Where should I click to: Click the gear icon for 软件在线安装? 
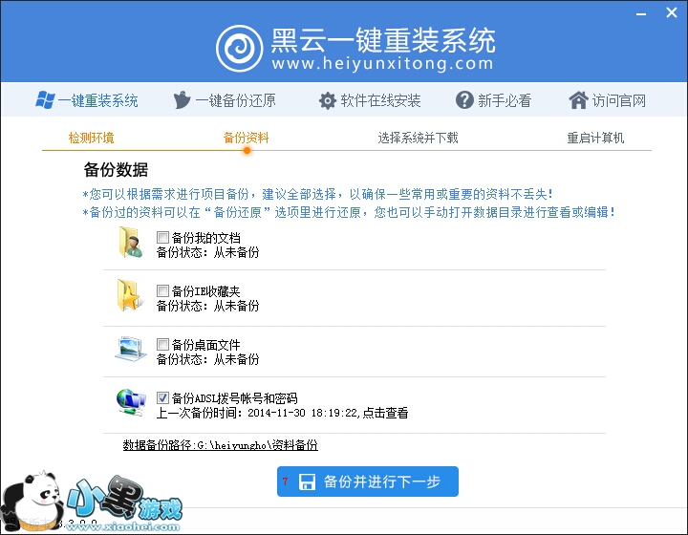tap(328, 100)
